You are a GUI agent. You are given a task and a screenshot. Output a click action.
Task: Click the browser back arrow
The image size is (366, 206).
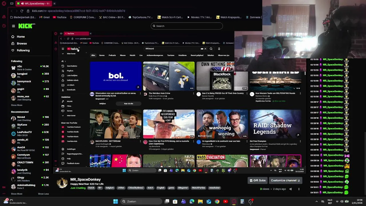(x=11, y=11)
